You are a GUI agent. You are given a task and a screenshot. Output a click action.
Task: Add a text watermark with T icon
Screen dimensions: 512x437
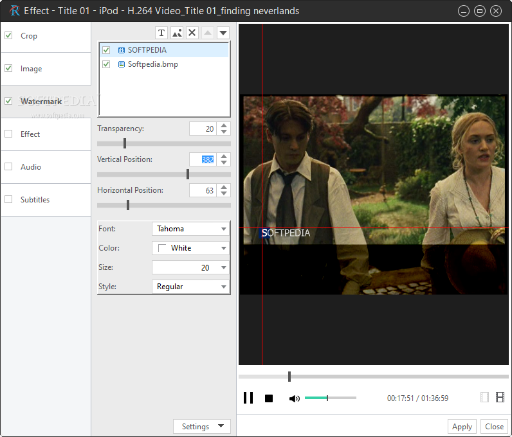pos(161,33)
